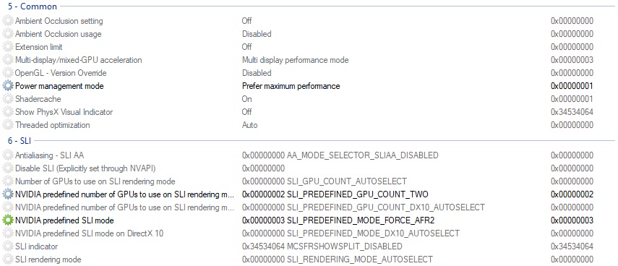Click gear icon next to Antialiasing - SLI AA
Screen dimensions: 618x266
click(x=8, y=155)
